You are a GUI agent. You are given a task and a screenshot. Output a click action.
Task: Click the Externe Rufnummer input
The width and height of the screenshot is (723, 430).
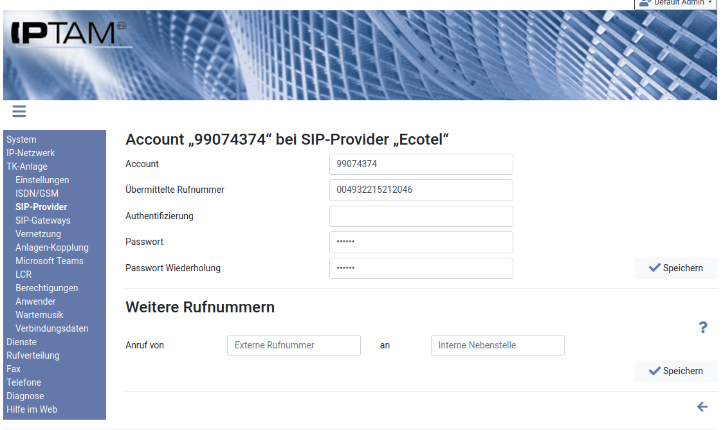tap(293, 345)
